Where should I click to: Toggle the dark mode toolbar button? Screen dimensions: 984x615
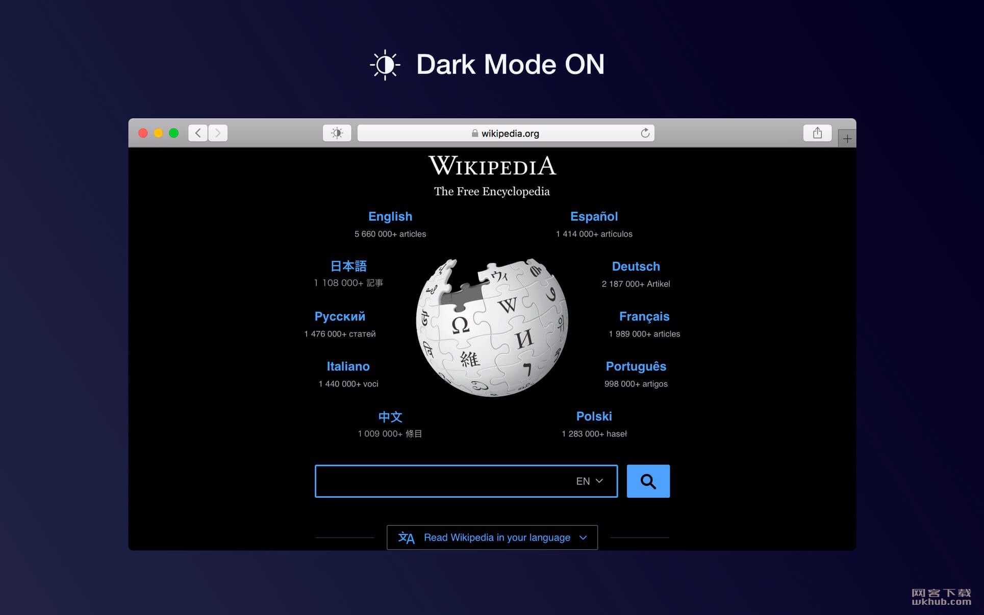337,133
